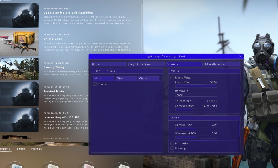This screenshot has width=278, height=168.
Task: Open the Market tab
Action: pos(37,149)
